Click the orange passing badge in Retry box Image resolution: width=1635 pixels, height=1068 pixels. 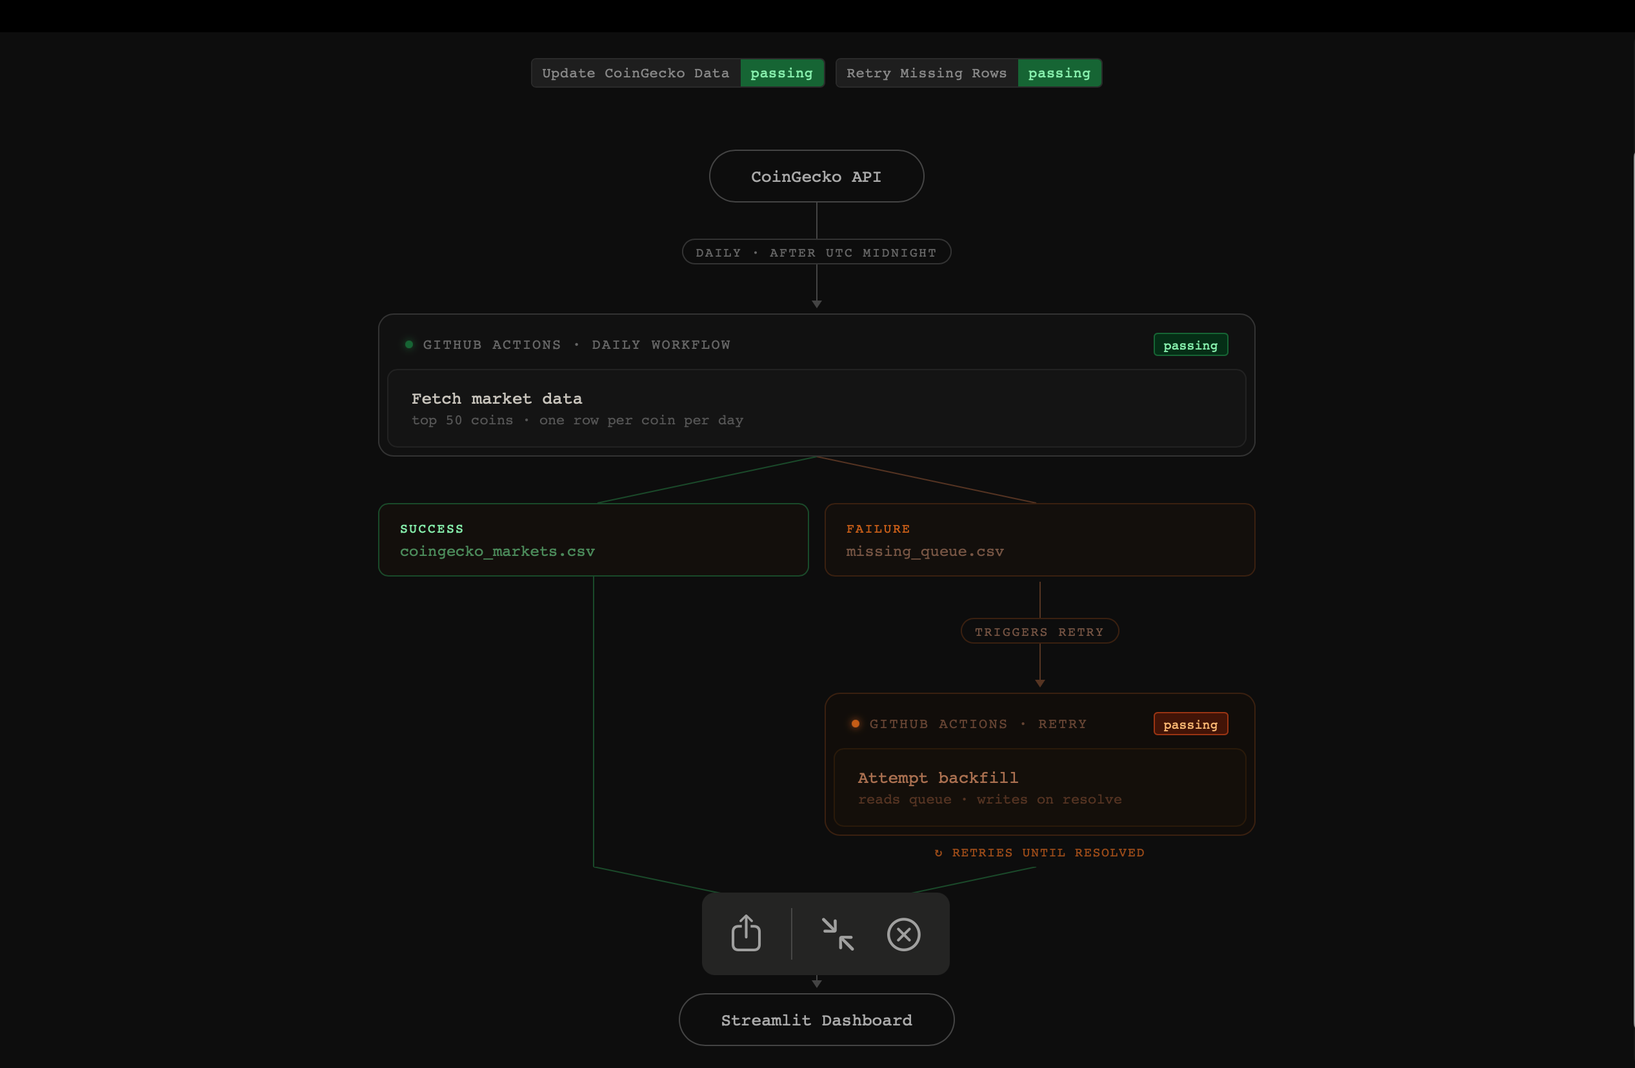pyautogui.click(x=1190, y=724)
